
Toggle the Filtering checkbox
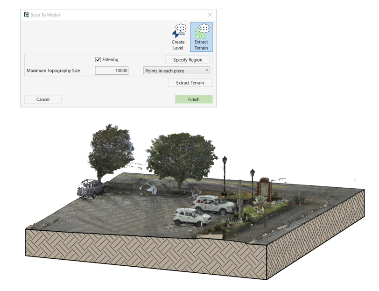pos(98,59)
